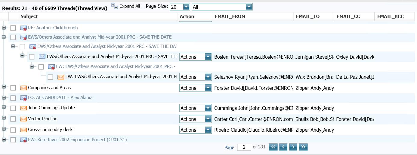Jump to the last results page
The width and height of the screenshot is (417, 155).
303,147
